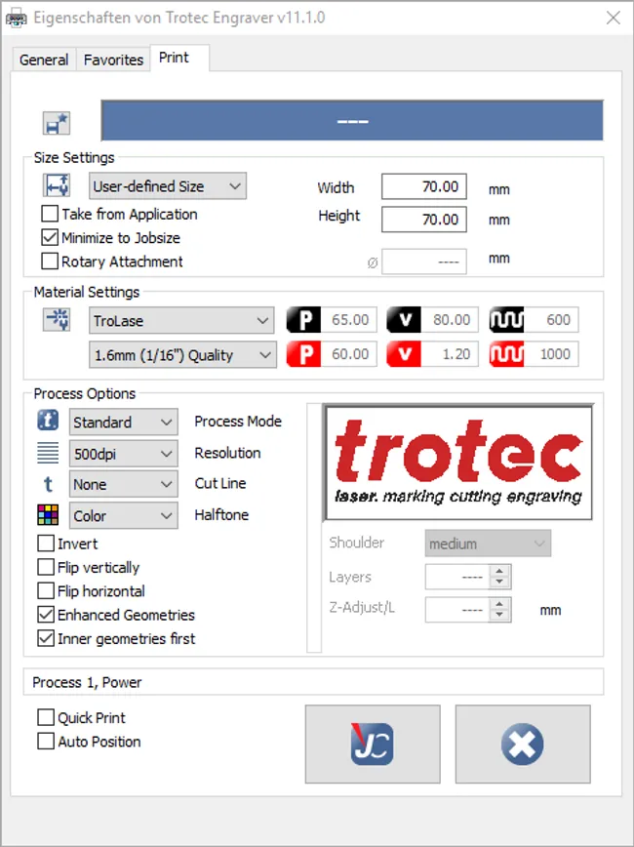Click the blue favorites name bar
Screen dimensions: 634x847
[352, 120]
